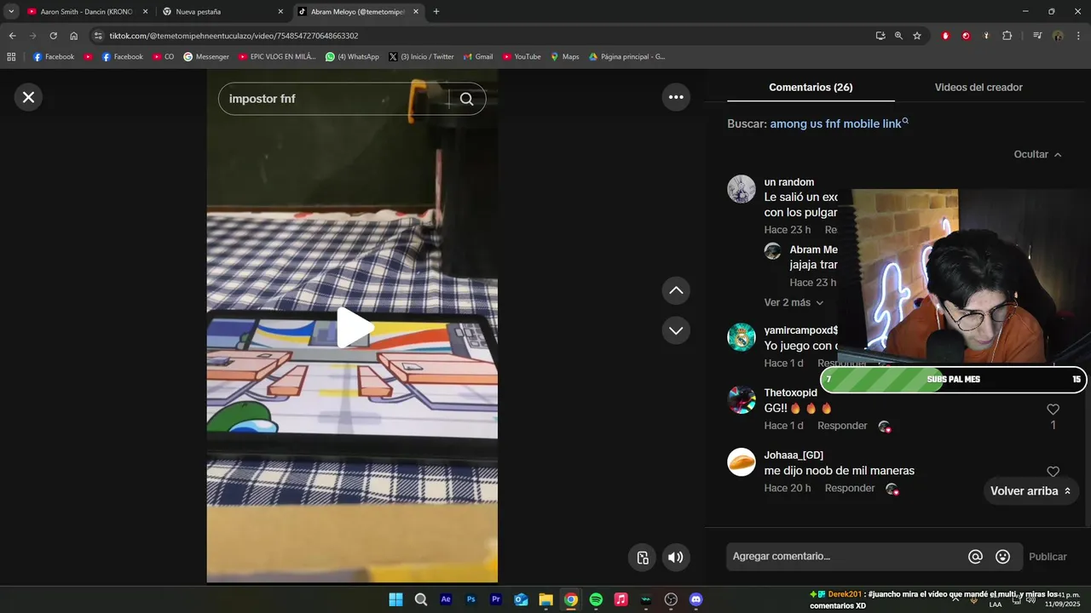Go back with the browser back arrow

pyautogui.click(x=12, y=36)
